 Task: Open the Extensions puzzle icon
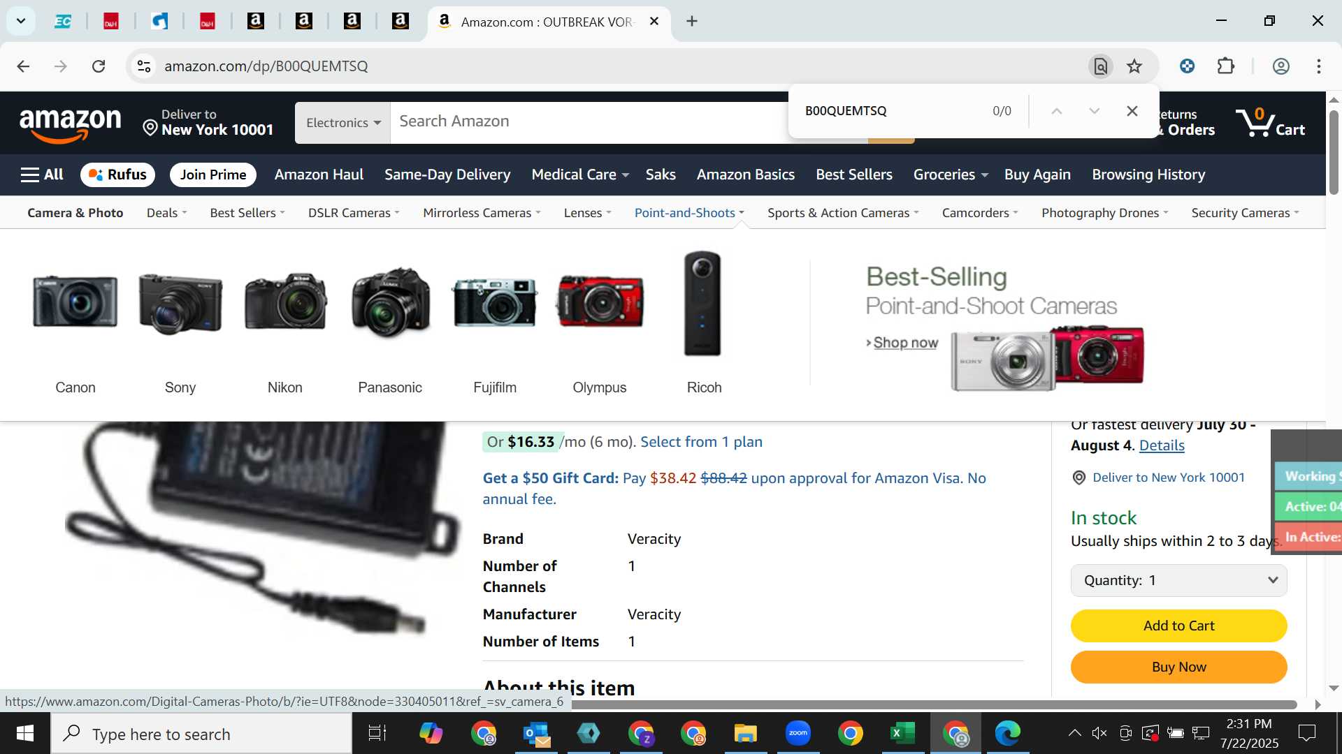click(x=1226, y=66)
